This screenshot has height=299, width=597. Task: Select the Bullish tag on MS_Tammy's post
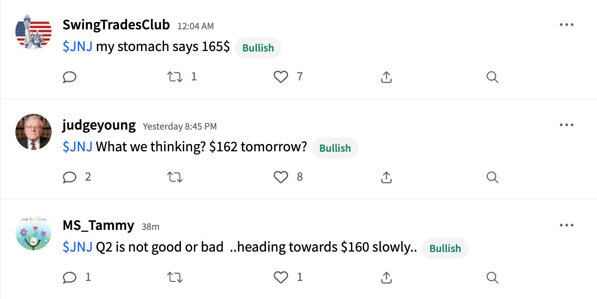tap(445, 248)
